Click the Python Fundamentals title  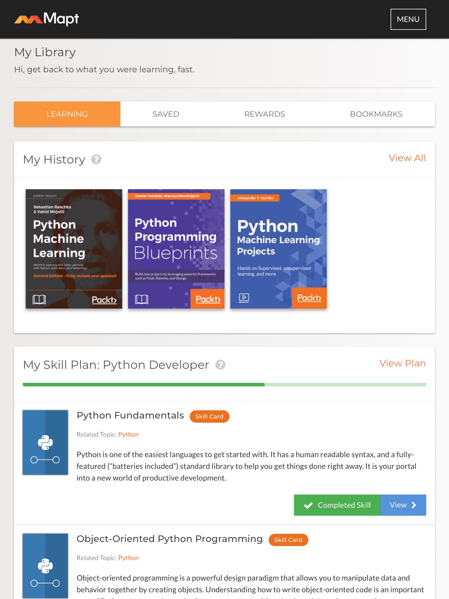[x=130, y=415]
